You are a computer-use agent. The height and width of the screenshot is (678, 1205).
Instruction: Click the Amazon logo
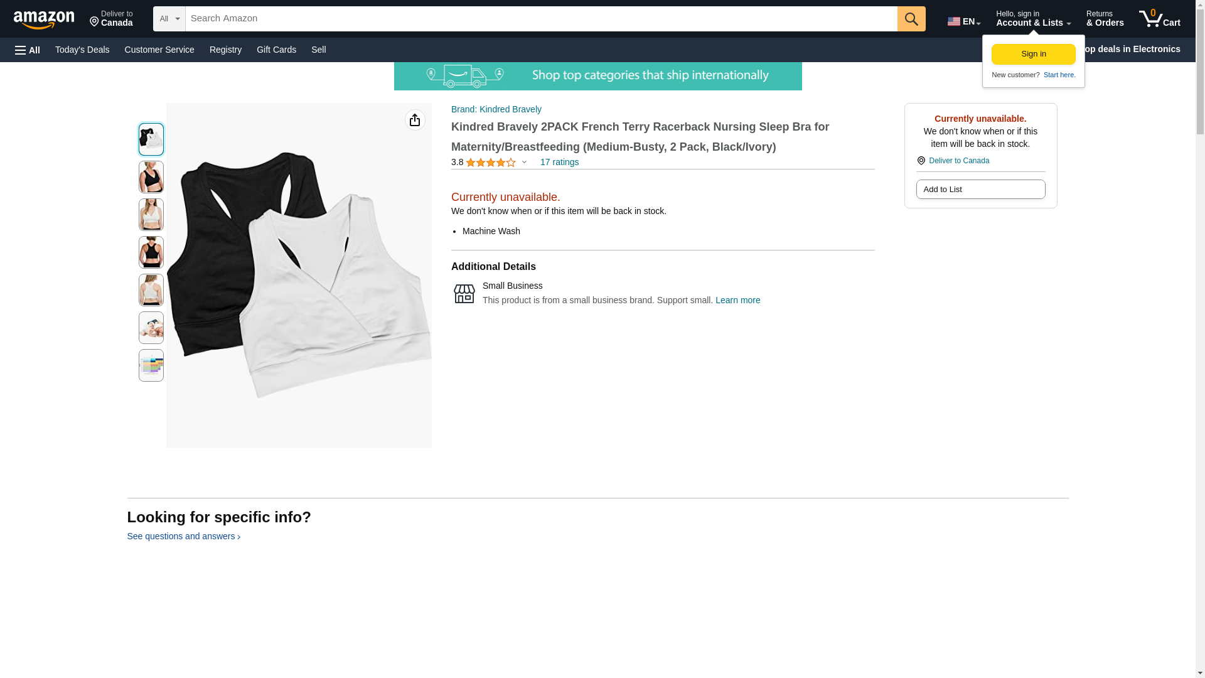(44, 19)
